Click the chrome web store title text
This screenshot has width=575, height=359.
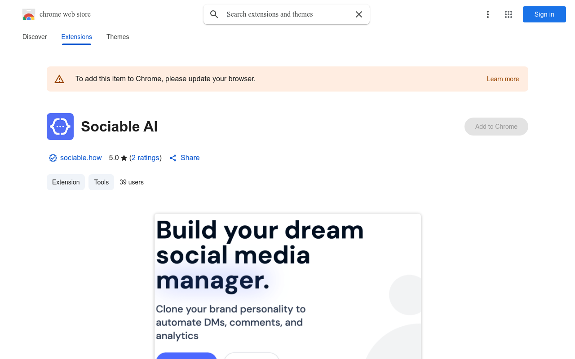click(65, 14)
